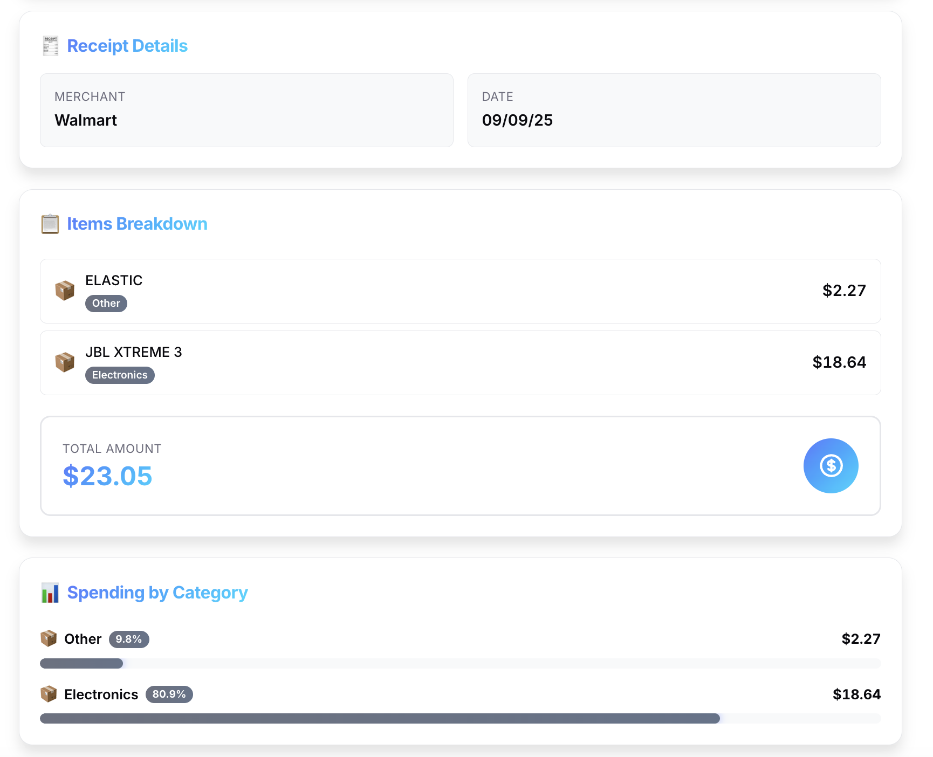The image size is (933, 757).
Task: Click the 09/09/25 date field
Action: [674, 110]
